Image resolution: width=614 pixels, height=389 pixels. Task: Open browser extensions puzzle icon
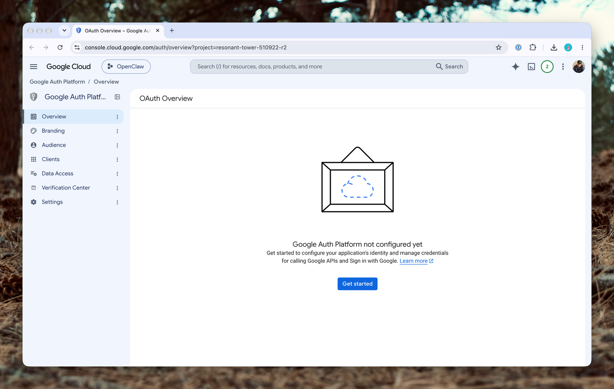533,47
